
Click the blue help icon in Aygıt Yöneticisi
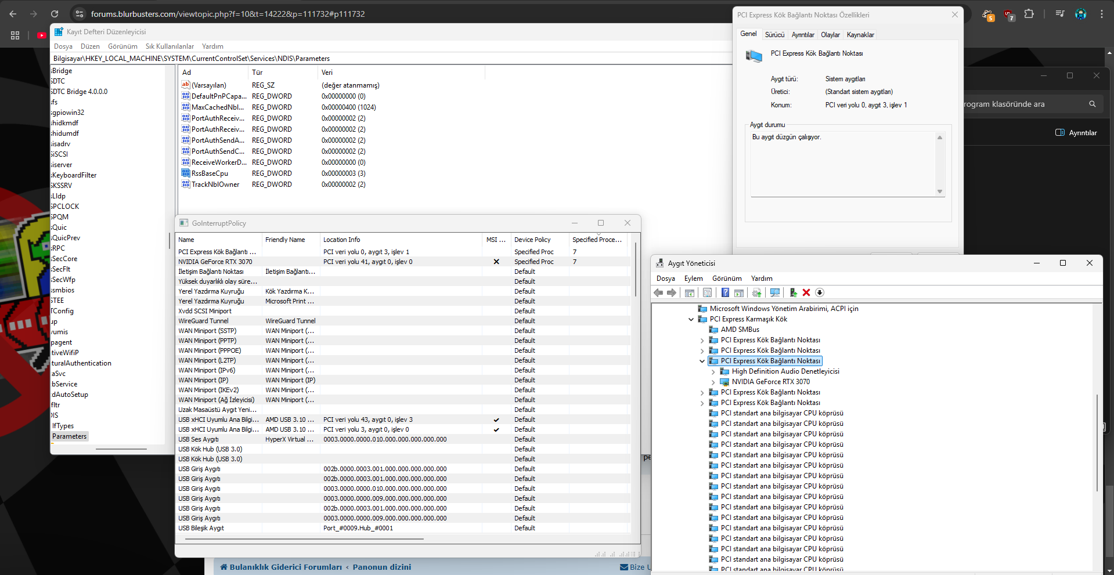(725, 293)
